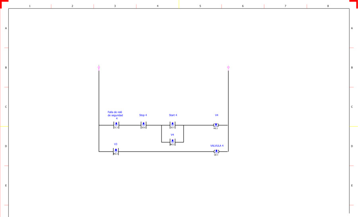Click the I1.3 address text
Screen dimensions: 358x217
click(x=116, y=128)
